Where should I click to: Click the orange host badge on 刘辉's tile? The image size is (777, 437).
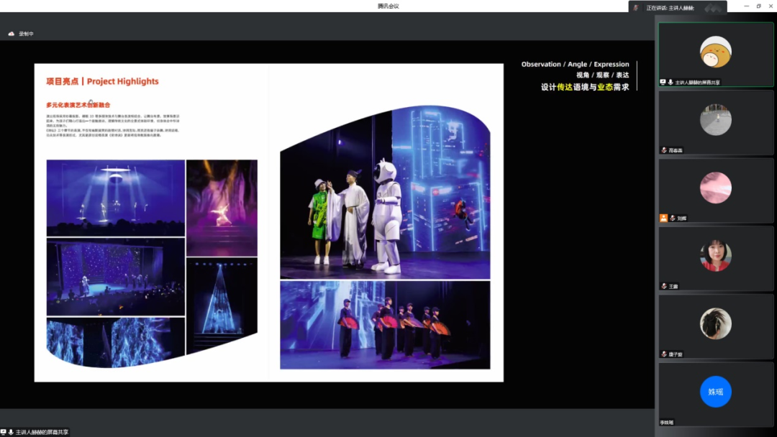coord(663,218)
